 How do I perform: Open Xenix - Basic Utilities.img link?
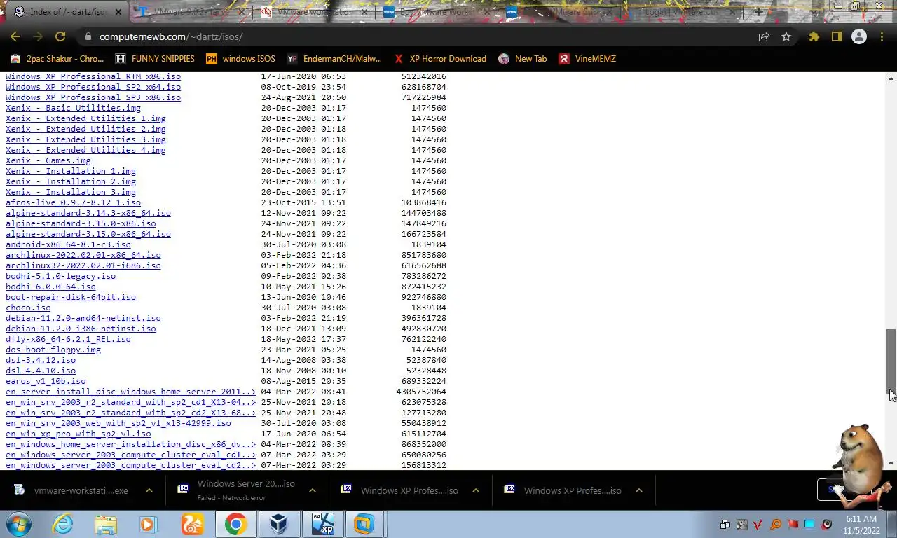point(73,108)
